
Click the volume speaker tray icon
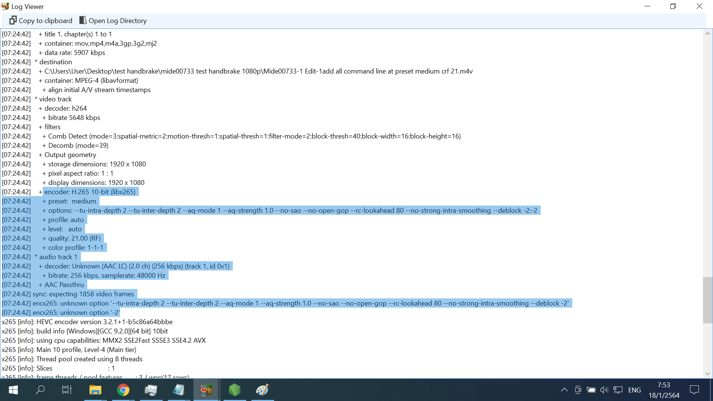tap(604, 390)
